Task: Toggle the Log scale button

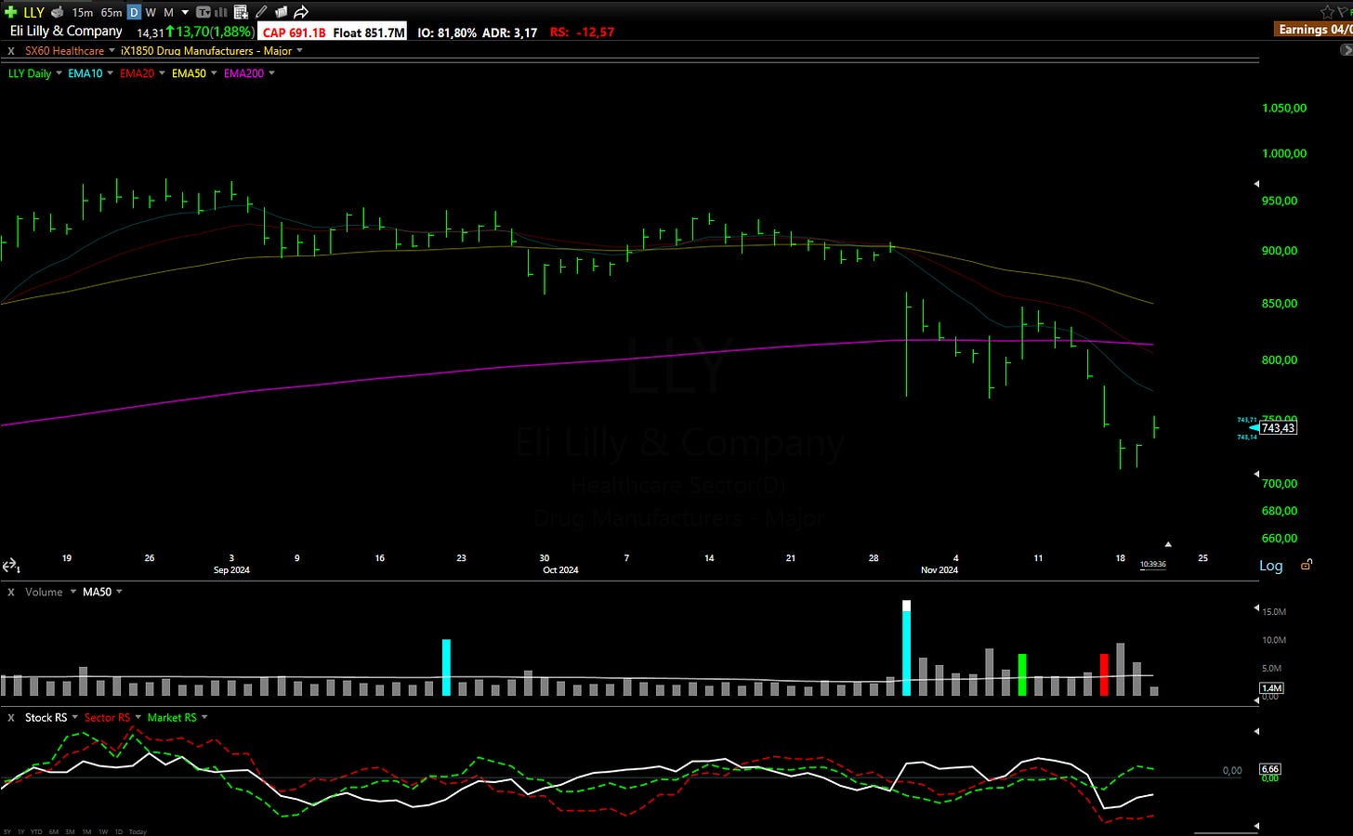Action: tap(1270, 566)
